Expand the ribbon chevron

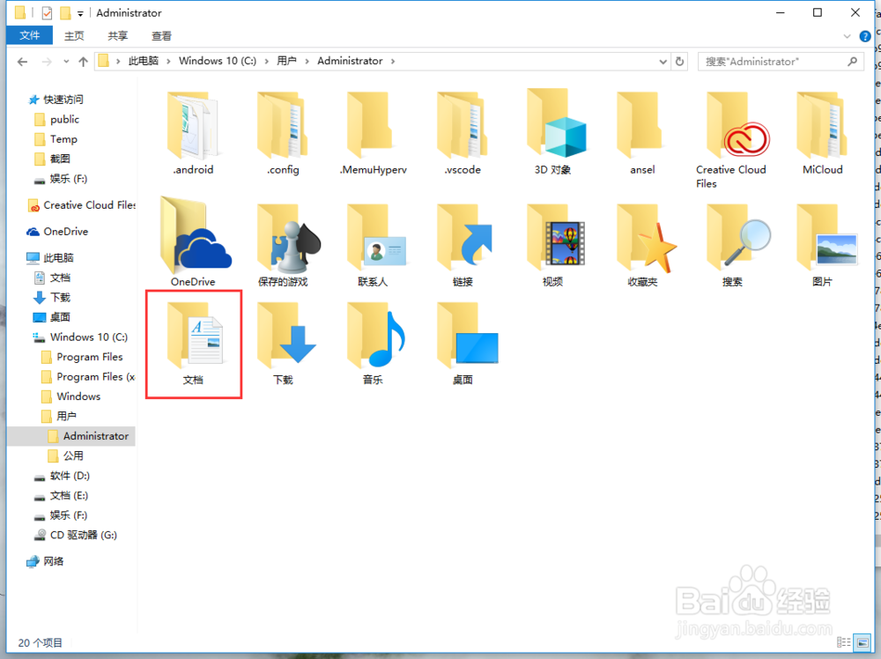pos(847,36)
